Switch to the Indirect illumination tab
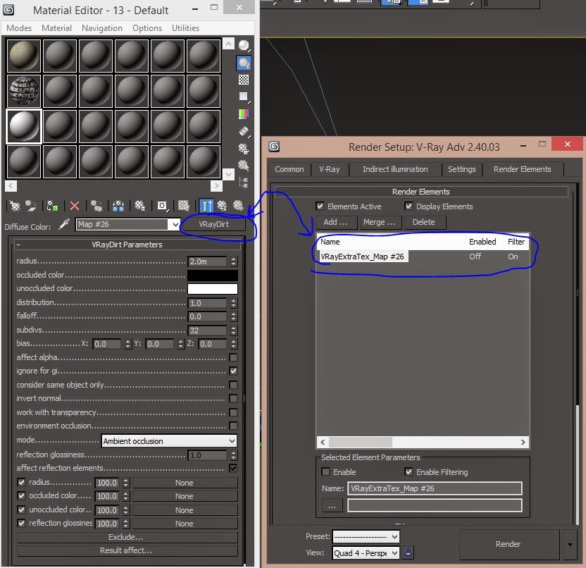Image resolution: width=586 pixels, height=568 pixels. pyautogui.click(x=395, y=169)
